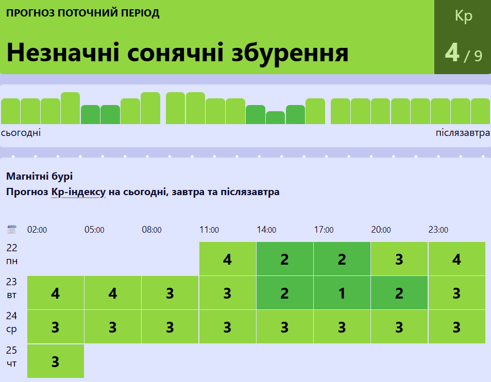The width and height of the screenshot is (491, 382).
Task: Click the 'Магнітні бурі' heading
Action: (x=40, y=176)
